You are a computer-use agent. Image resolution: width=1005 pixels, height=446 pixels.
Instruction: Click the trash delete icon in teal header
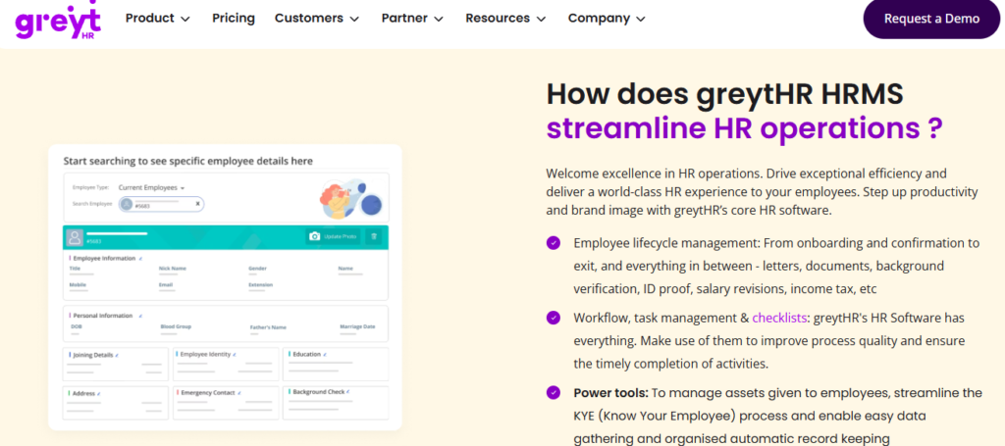pyautogui.click(x=374, y=237)
